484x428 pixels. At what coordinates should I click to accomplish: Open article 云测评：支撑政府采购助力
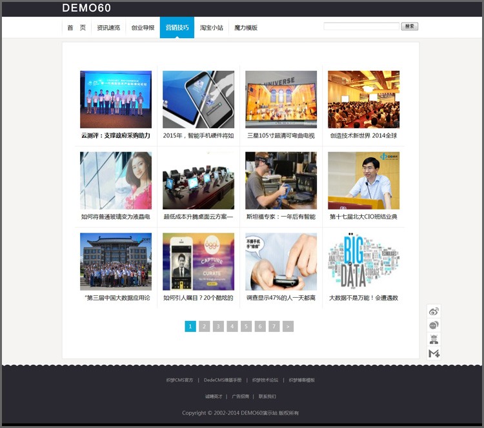(x=116, y=135)
